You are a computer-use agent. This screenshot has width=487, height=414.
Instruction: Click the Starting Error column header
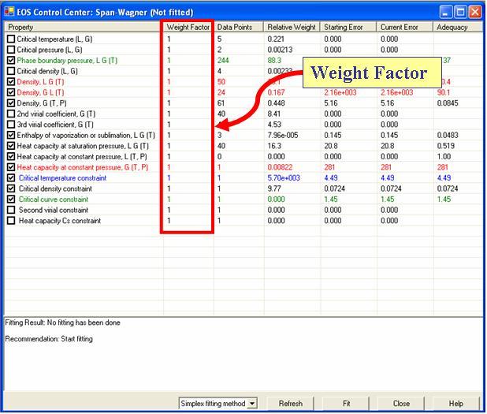pos(348,27)
